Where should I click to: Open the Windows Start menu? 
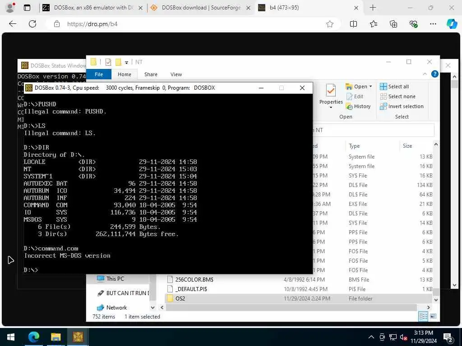(x=11, y=337)
